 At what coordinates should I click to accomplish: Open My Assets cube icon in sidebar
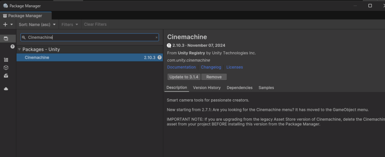[x=6, y=68]
